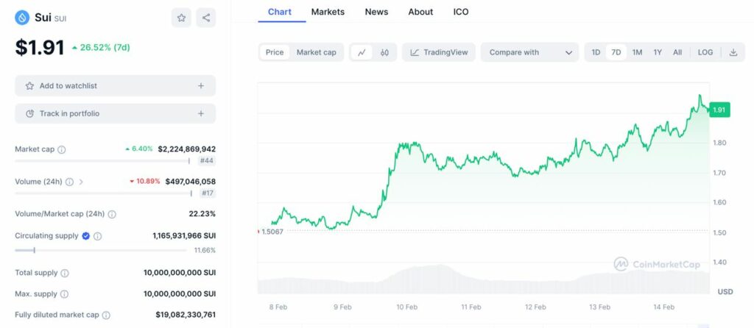Download chart data icon
Image resolution: width=754 pixels, height=328 pixels.
click(x=733, y=52)
